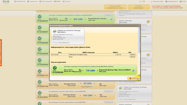Click the 499 UAH amount
187x105 pixels.
pyautogui.click(x=78, y=19)
